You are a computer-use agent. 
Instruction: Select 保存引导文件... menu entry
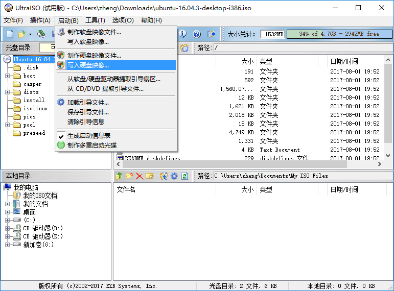point(116,112)
